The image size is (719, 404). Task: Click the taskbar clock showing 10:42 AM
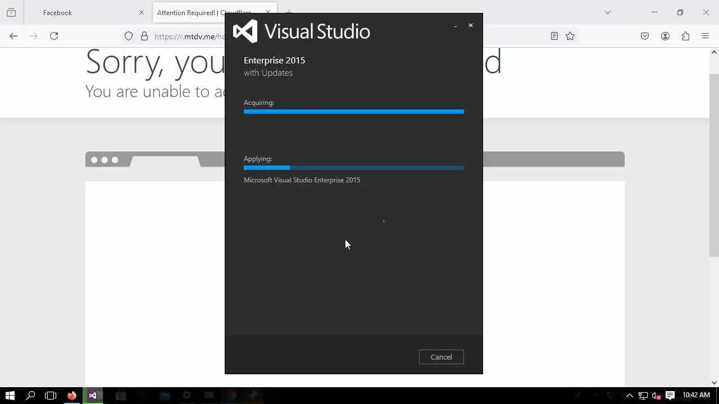pos(696,395)
